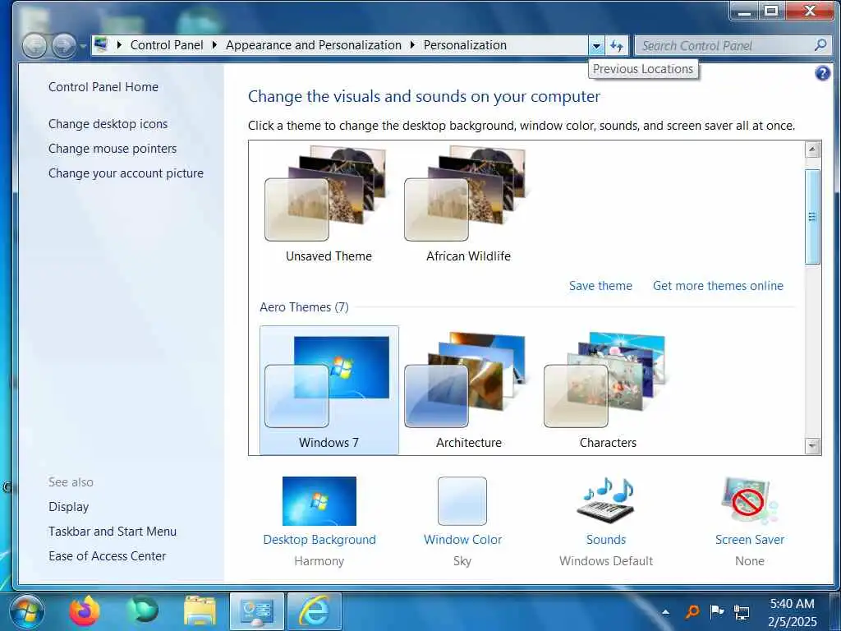Screen dimensions: 841x631
Task: Open Ease of Access Center link
Action: tap(107, 556)
